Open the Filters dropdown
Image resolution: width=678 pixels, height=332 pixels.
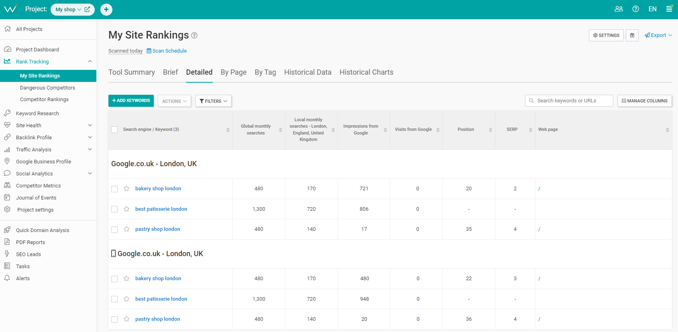point(213,101)
